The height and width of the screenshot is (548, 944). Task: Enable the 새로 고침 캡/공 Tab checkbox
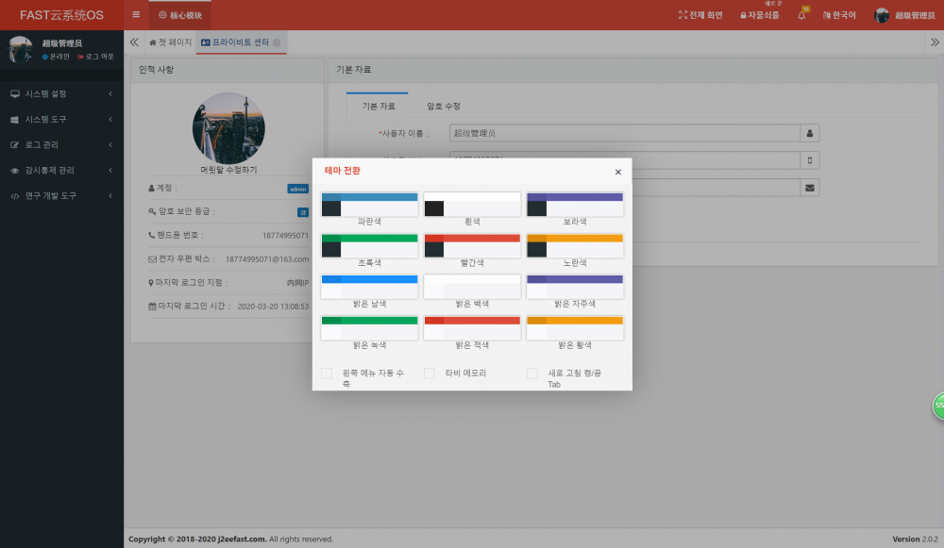pyautogui.click(x=532, y=373)
